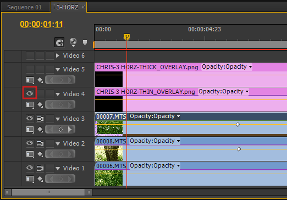Open Opacity dropdown on 00008.MTS clip

click(x=154, y=141)
